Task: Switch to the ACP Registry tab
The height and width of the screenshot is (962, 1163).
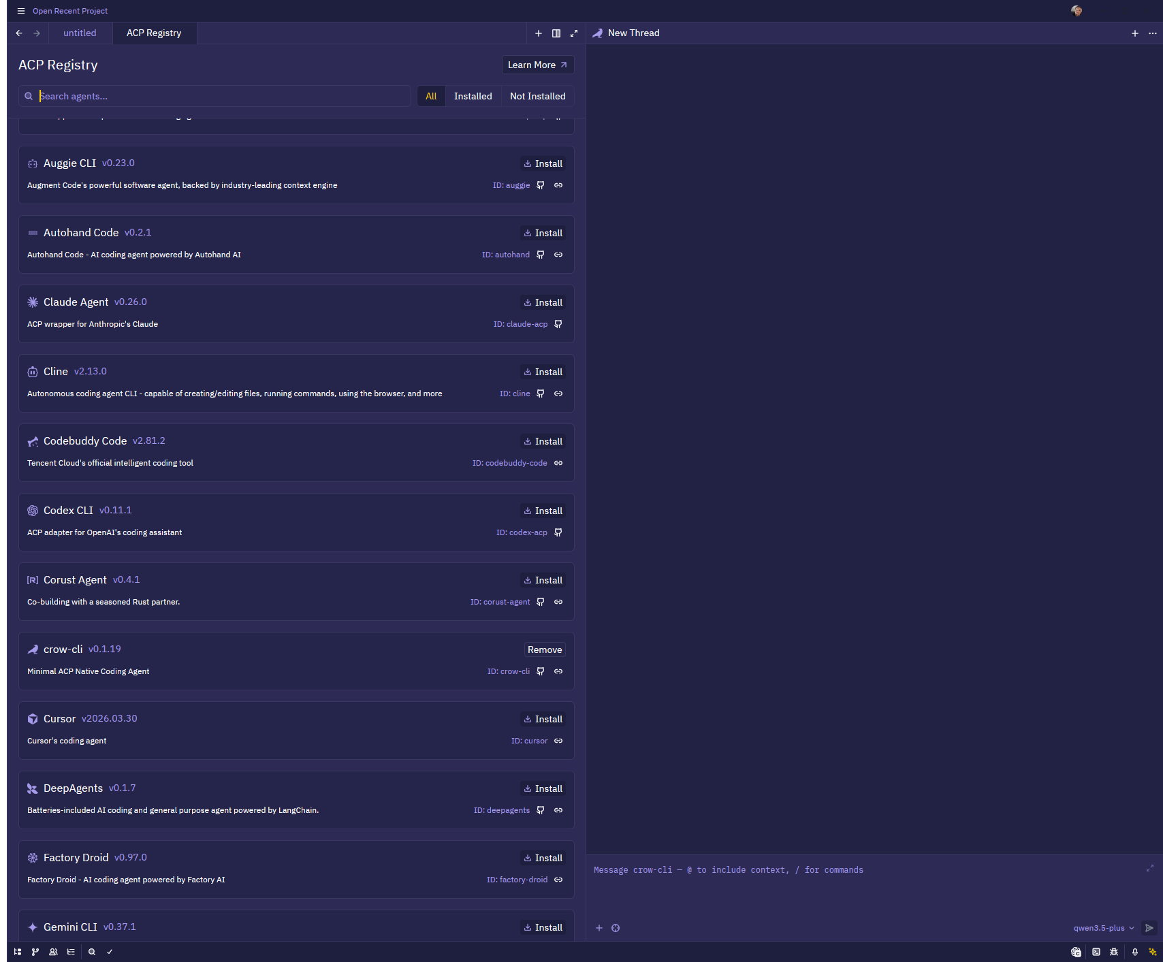Action: click(154, 33)
